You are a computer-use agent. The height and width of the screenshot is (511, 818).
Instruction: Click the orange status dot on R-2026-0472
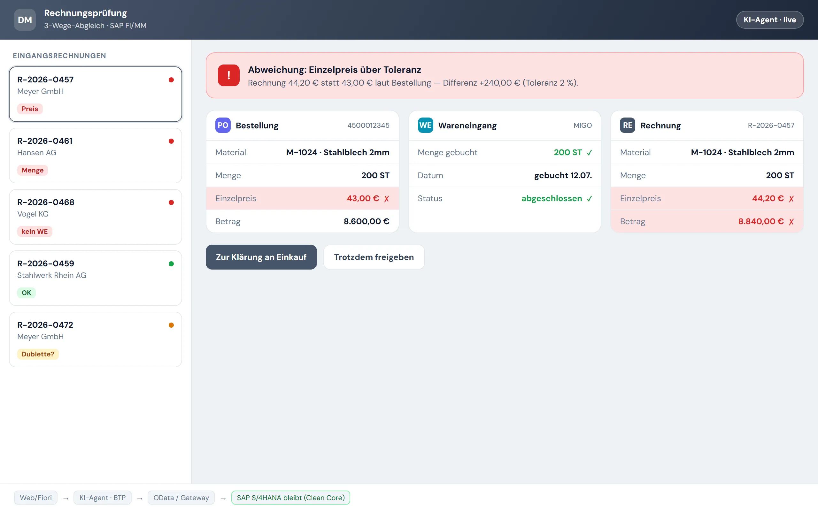[x=171, y=325]
